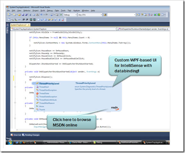The image size is (185, 153).
Task: Open the Undo history dropdown arrow
Action: (44, 15)
